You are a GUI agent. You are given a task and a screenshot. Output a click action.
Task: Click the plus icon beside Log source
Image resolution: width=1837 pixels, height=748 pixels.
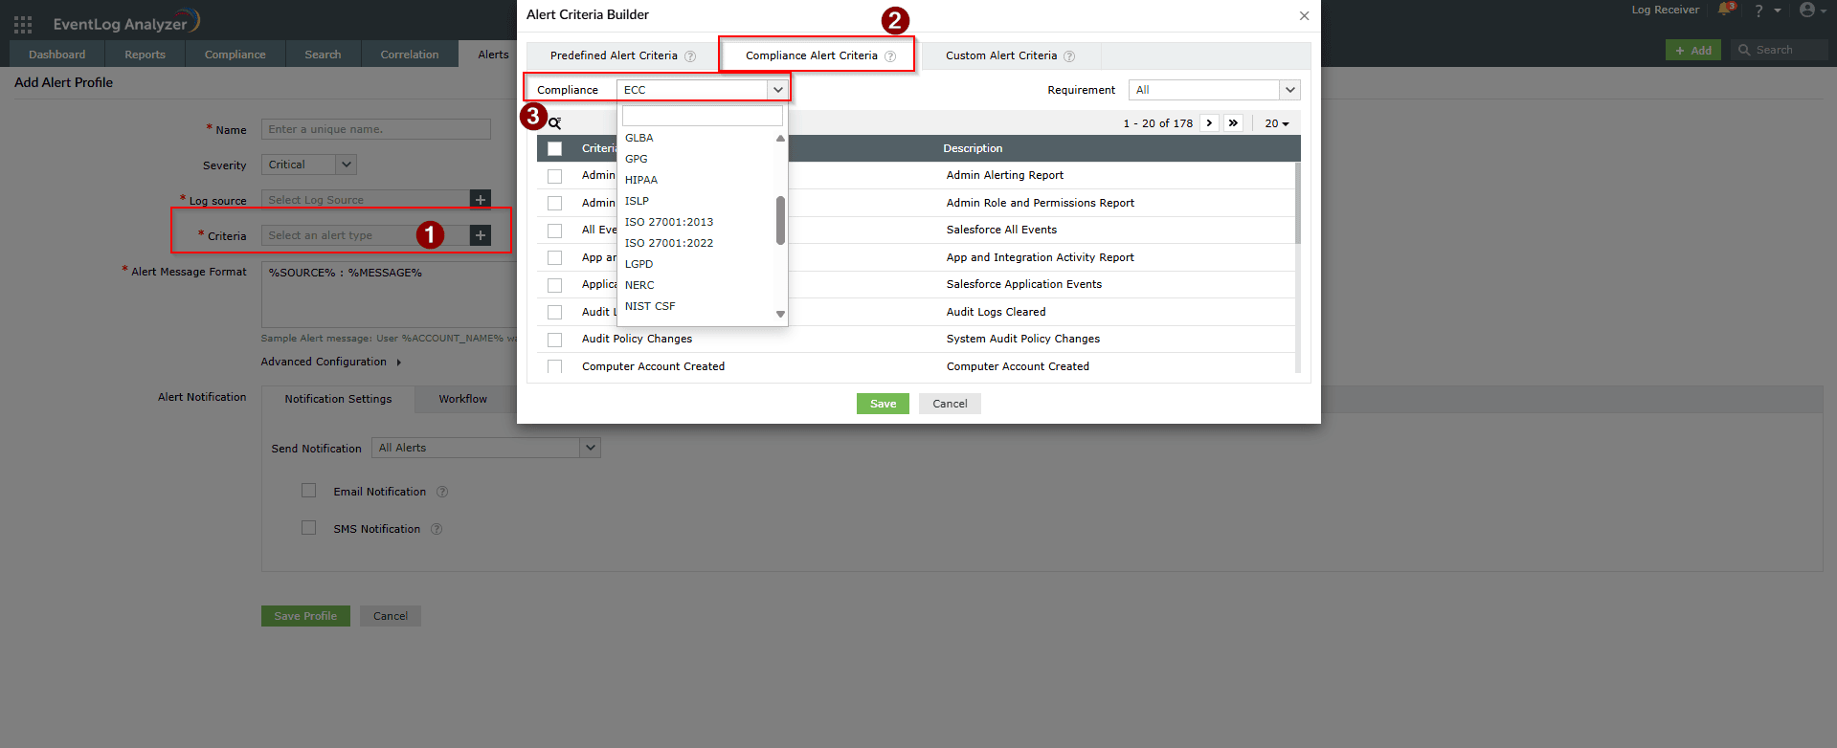[481, 199]
